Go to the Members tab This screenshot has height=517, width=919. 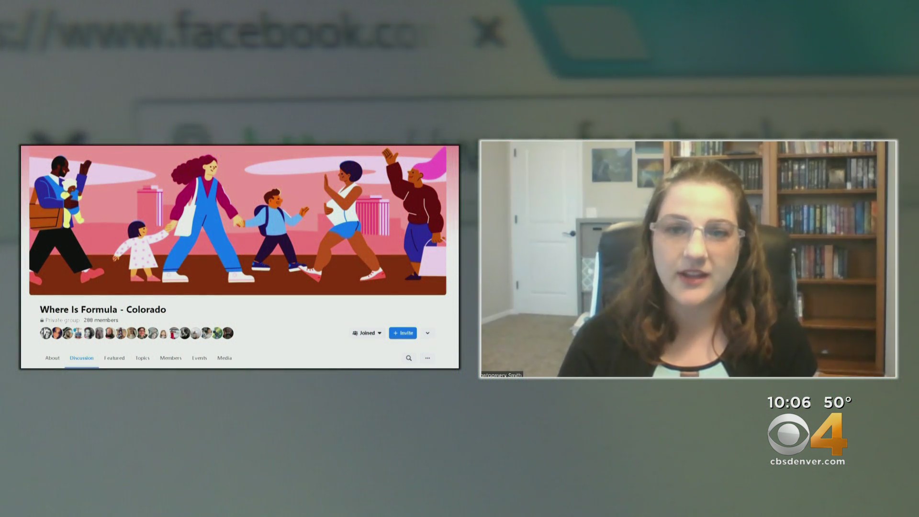point(171,358)
